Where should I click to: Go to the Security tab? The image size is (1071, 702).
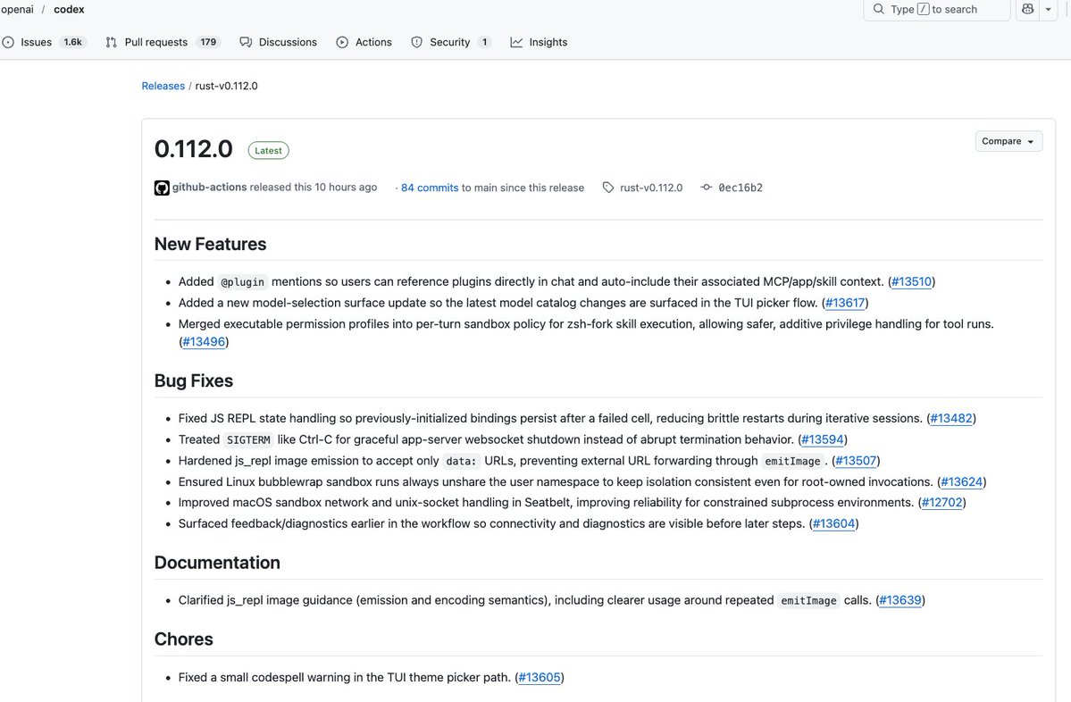pyautogui.click(x=451, y=42)
